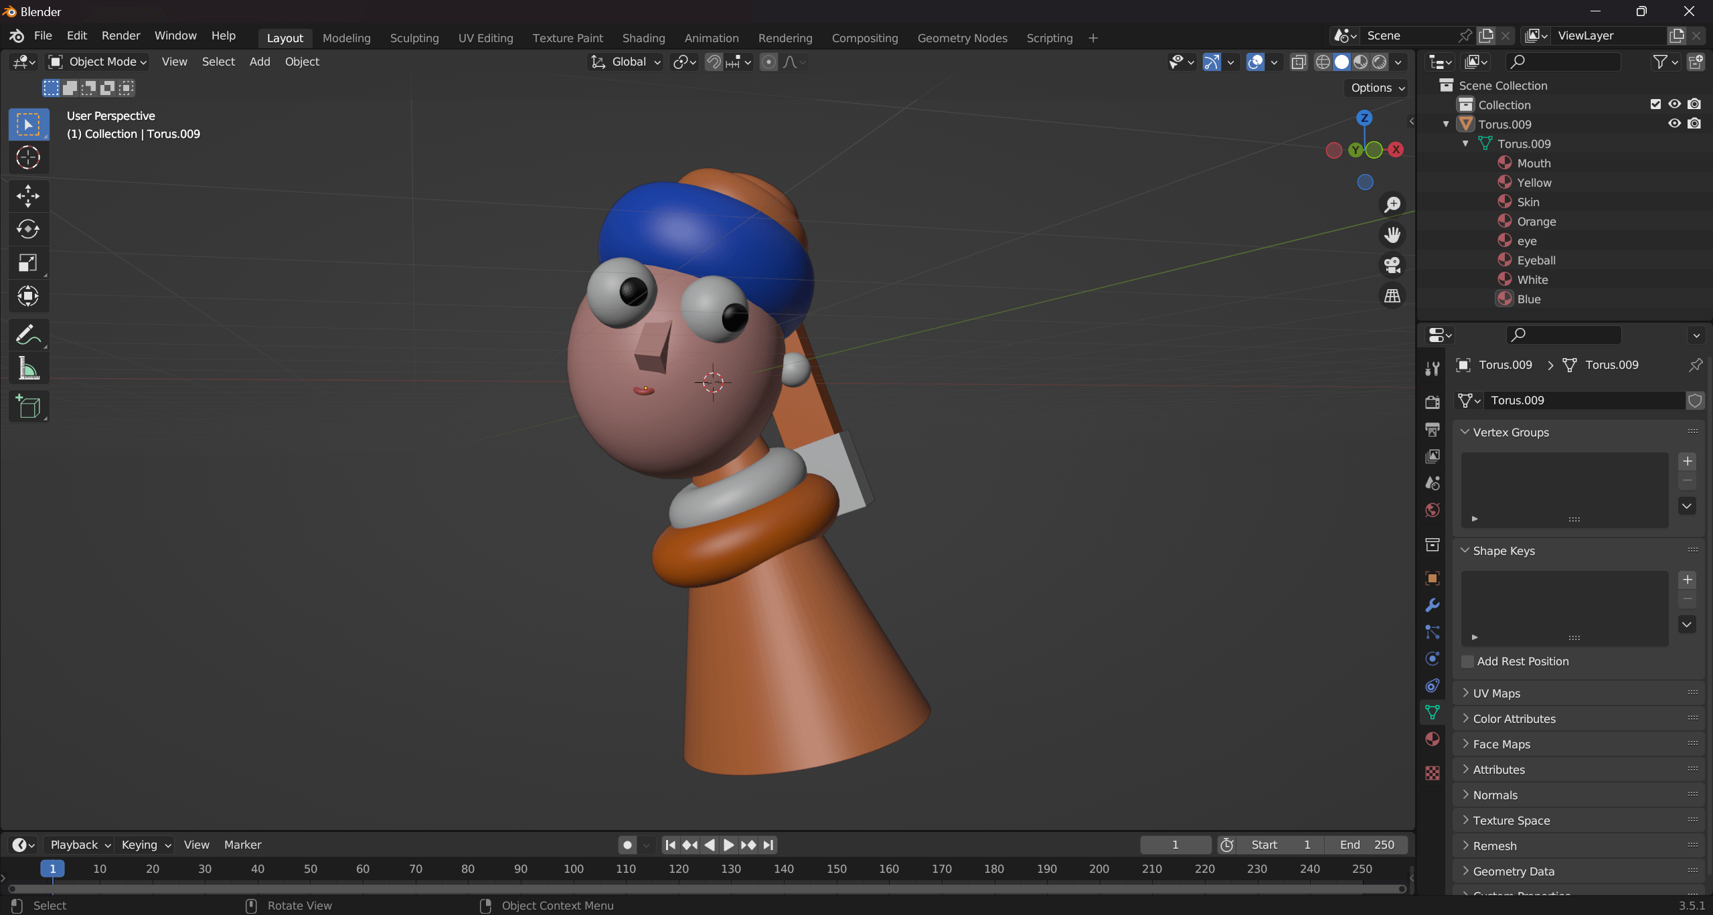The width and height of the screenshot is (1713, 915).
Task: Add a workspace with the plus tab
Action: 1093,38
